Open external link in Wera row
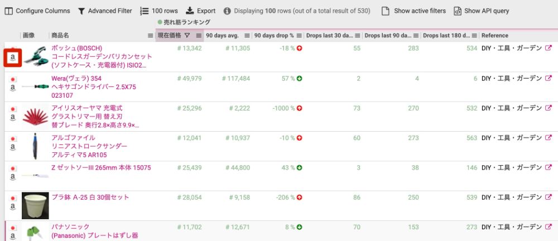The width and height of the screenshot is (558, 241). (549, 78)
